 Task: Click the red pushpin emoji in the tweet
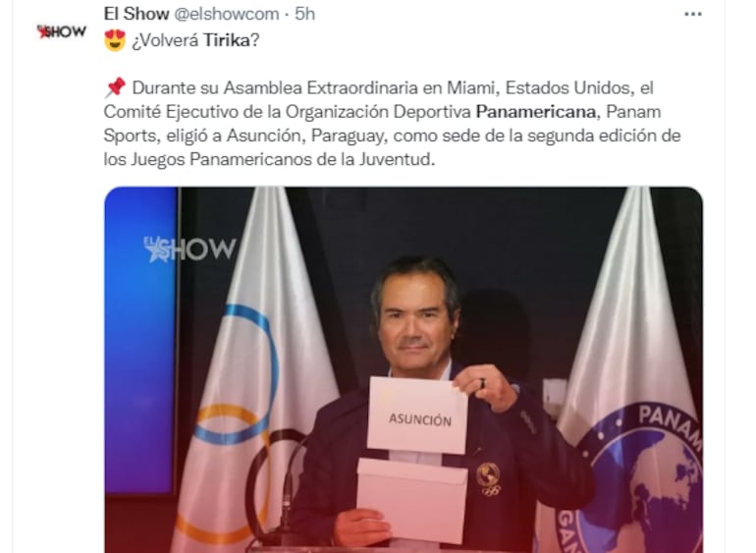tap(115, 87)
